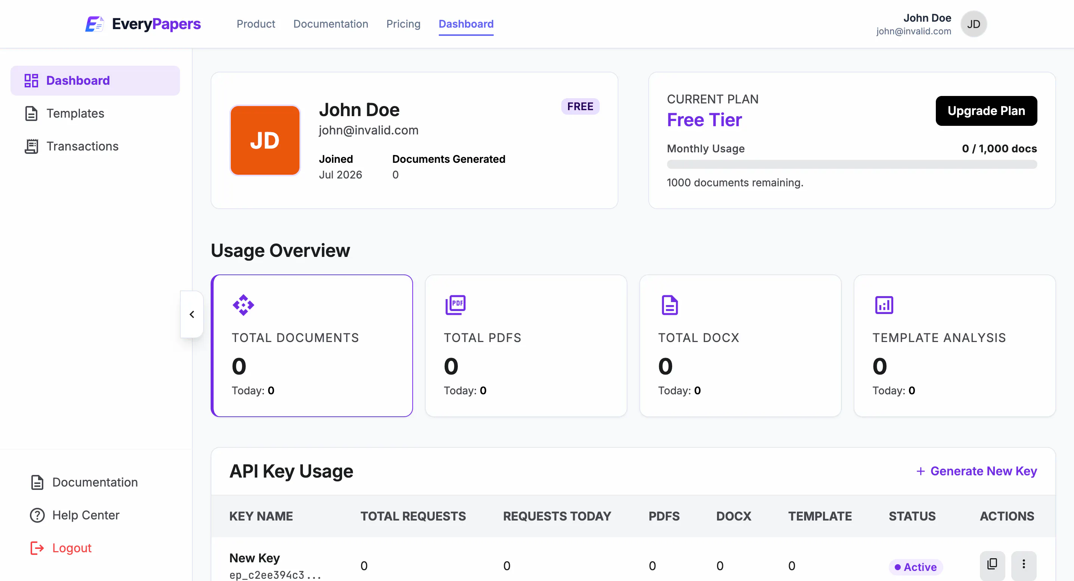This screenshot has width=1074, height=581.
Task: Click the orange JD profile picture
Action: point(265,140)
